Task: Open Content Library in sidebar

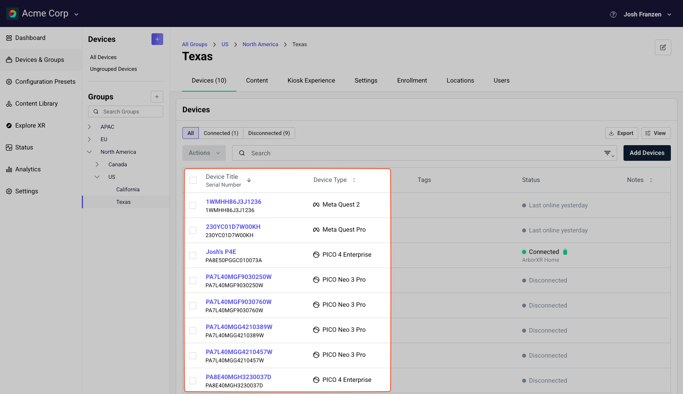Action: point(41,104)
